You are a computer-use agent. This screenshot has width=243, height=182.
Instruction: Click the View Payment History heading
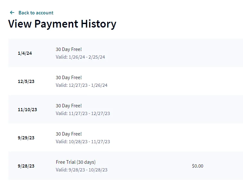[62, 24]
